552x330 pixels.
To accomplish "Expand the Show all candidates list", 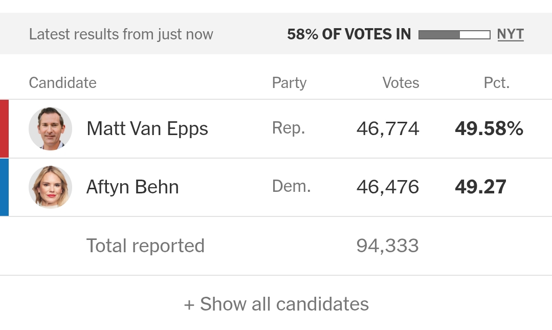I will (x=276, y=304).
